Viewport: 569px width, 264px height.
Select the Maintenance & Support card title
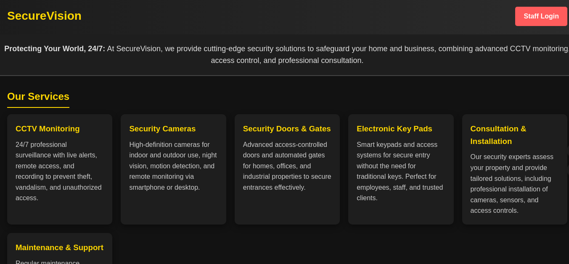[59, 248]
